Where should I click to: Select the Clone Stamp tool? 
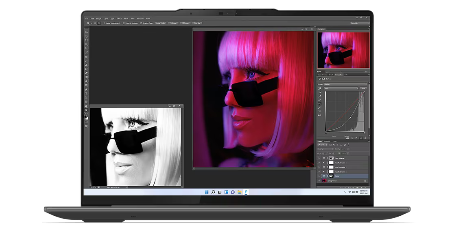[x=86, y=65]
